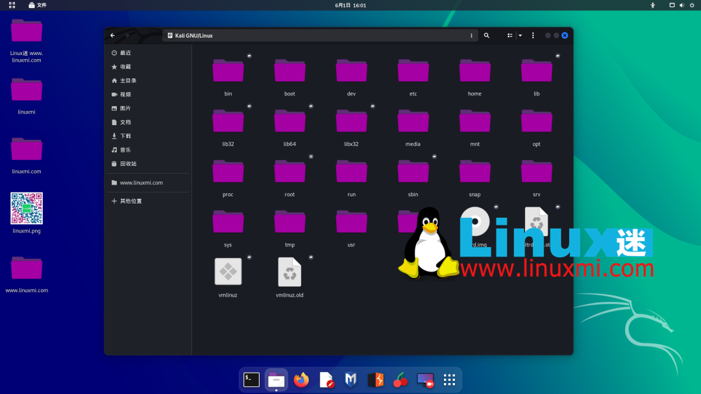The image size is (701, 394).
Task: Click the date and time 6月1日 16:01
Action: tap(350, 5)
